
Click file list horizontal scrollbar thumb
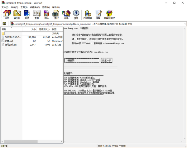21,141
